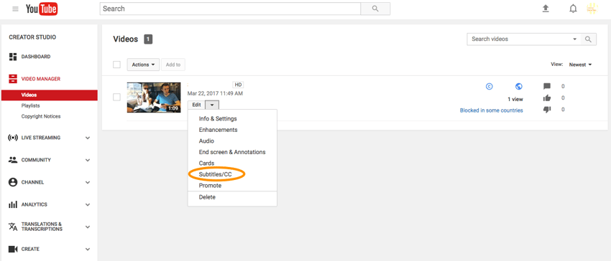Image resolution: width=611 pixels, height=261 pixels.
Task: Expand the Channel section chevron
Action: [x=88, y=182]
